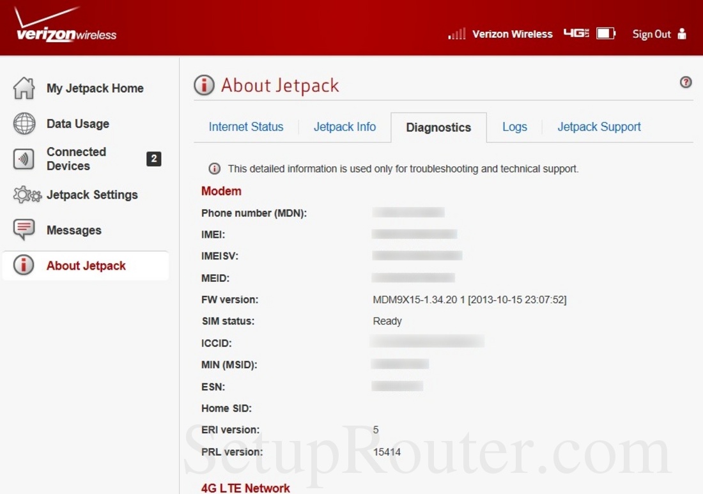Click the gears icon for Jetpack Settings
Image resolution: width=703 pixels, height=494 pixels.
point(27,194)
